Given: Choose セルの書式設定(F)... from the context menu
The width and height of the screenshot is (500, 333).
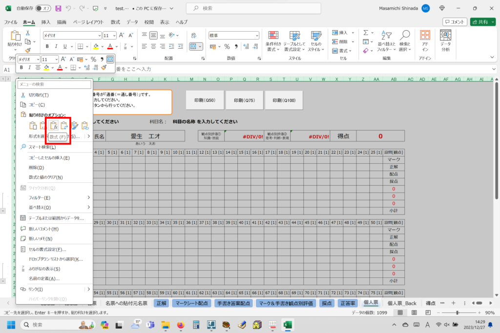Looking at the screenshot, I should coord(47,249).
